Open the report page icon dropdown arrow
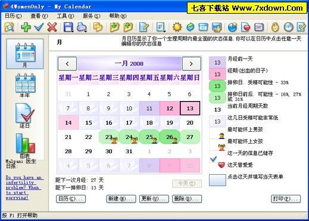The image size is (309, 221). (164, 31)
